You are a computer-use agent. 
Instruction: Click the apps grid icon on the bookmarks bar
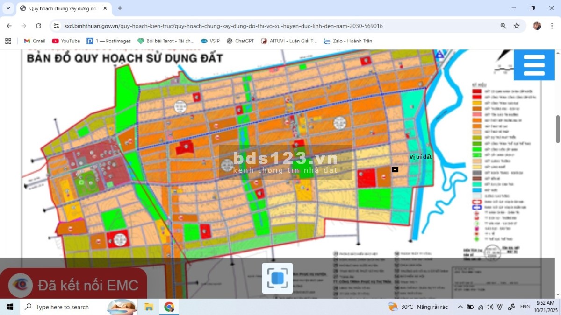[8, 41]
